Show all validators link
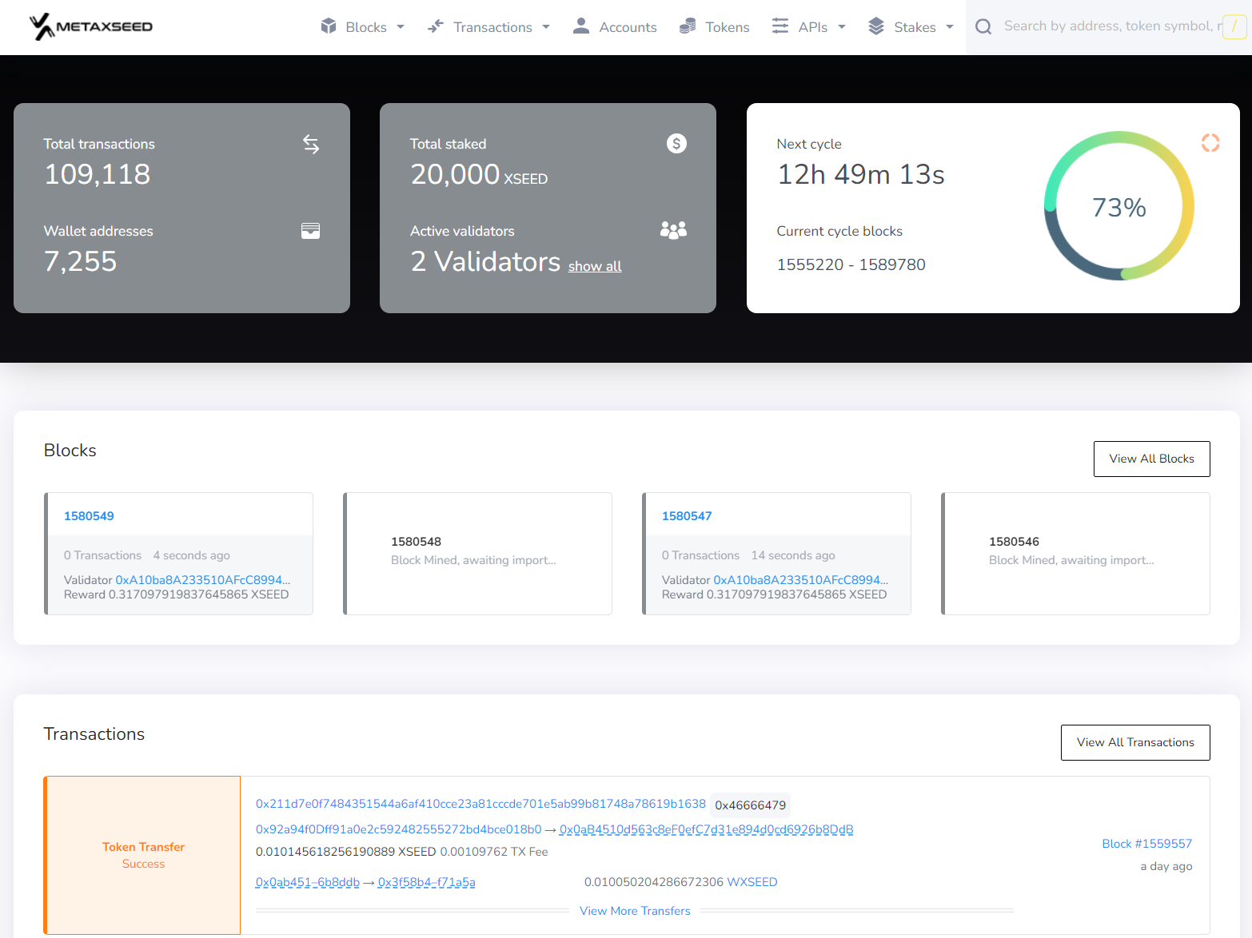 (x=594, y=267)
